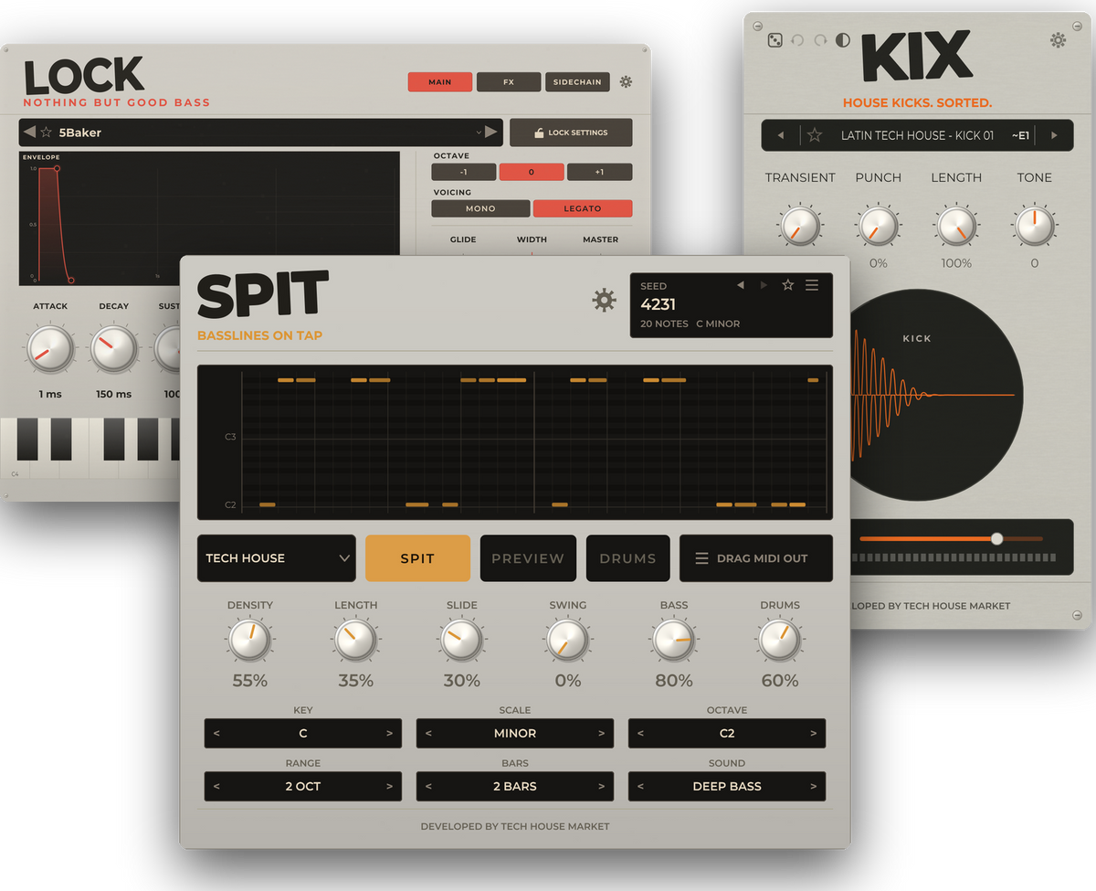
Task: Favorite Latin Tech House kick star
Action: [815, 135]
